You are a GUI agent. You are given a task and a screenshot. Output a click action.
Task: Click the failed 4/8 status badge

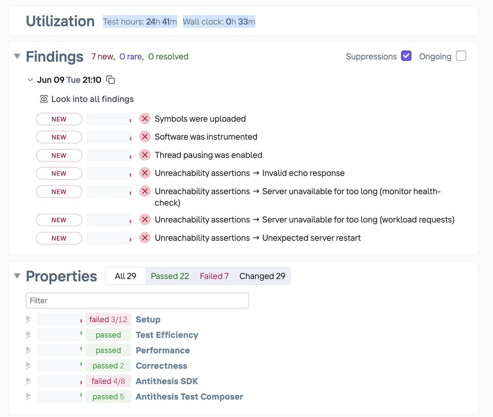click(x=108, y=381)
